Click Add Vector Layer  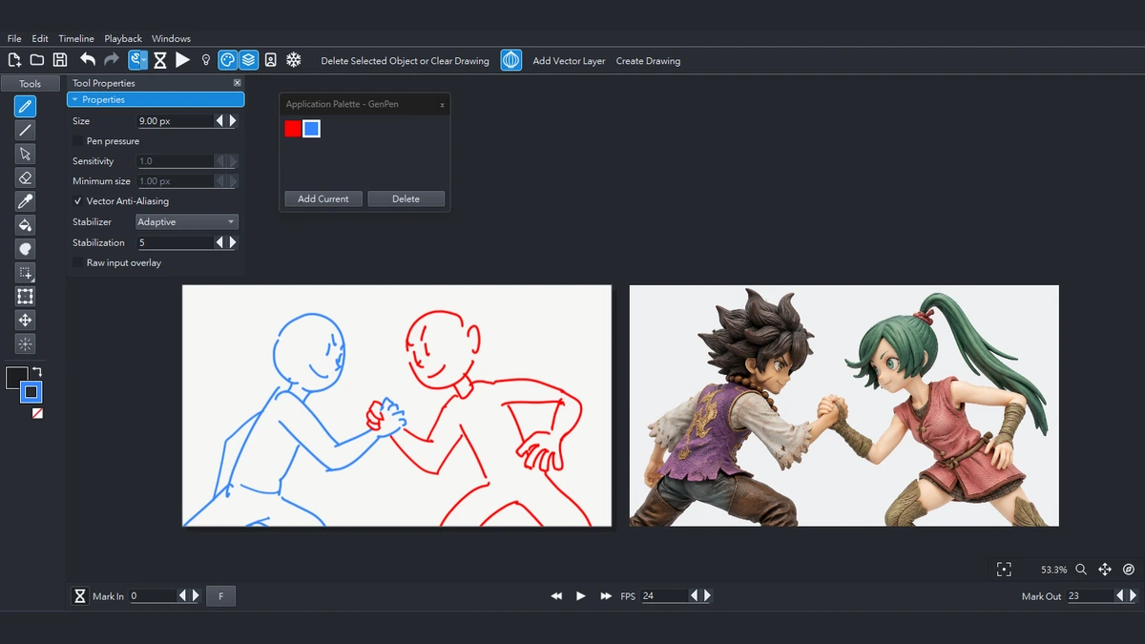pos(569,61)
